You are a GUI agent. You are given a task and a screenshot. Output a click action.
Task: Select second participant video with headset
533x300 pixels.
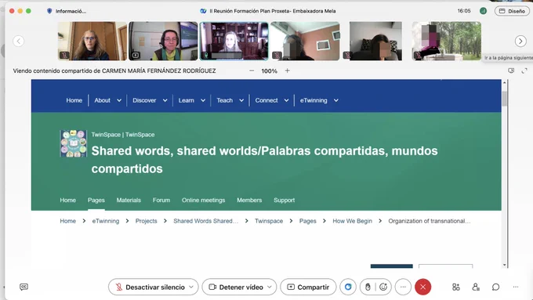pos(163,41)
